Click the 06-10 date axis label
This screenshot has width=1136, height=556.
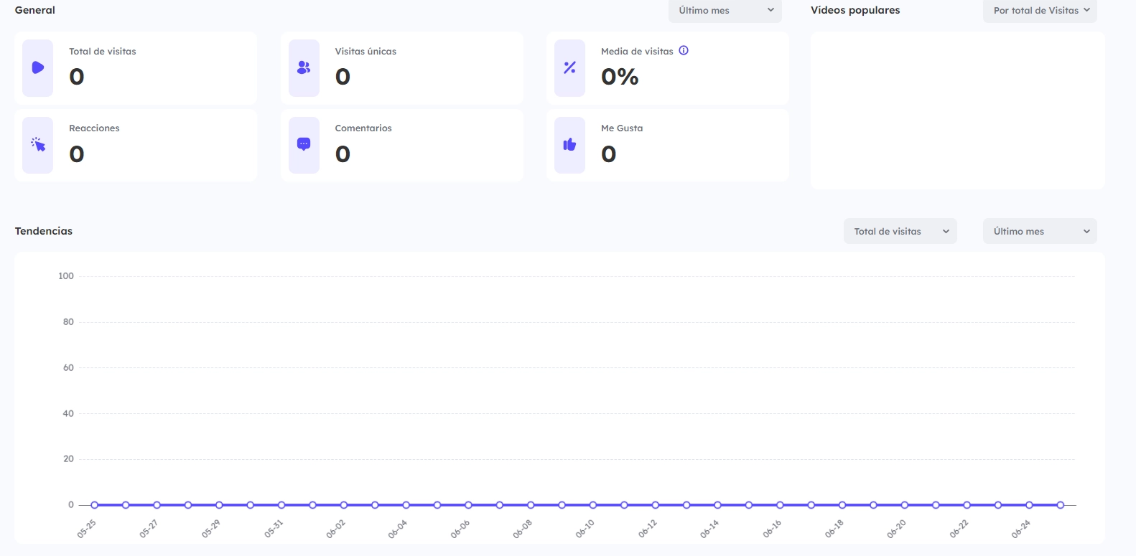click(x=585, y=529)
